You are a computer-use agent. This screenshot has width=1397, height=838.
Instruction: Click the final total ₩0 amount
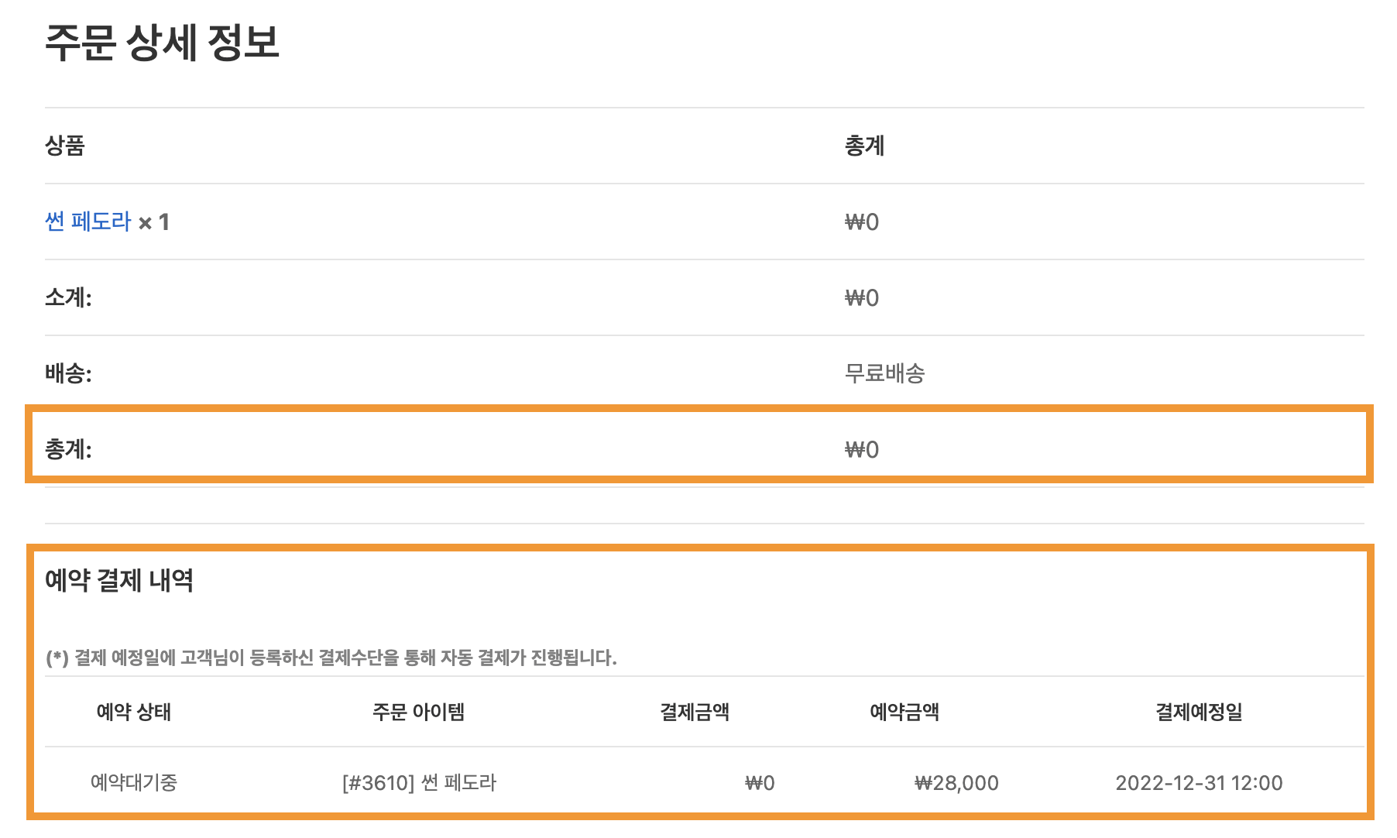pyautogui.click(x=862, y=450)
